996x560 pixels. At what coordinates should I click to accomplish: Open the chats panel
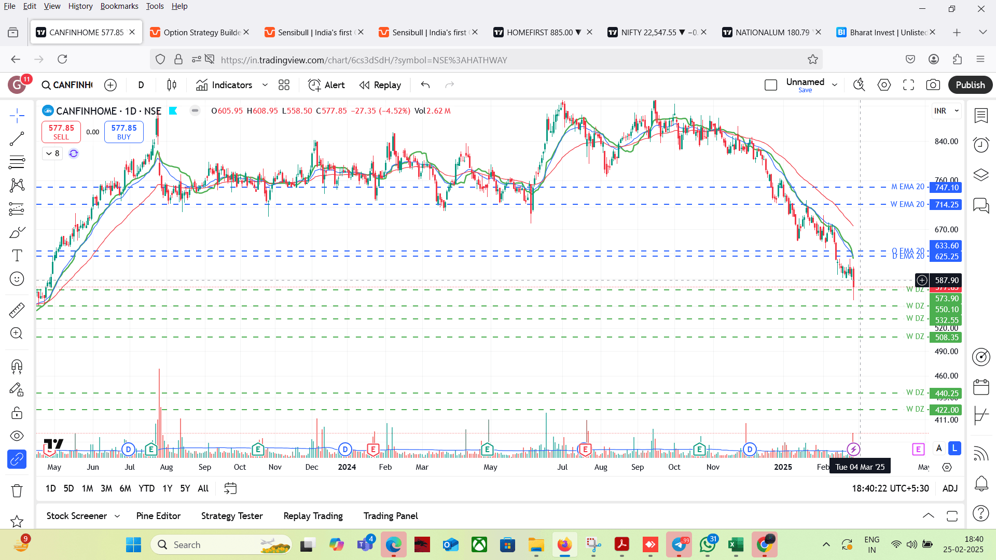(x=981, y=205)
